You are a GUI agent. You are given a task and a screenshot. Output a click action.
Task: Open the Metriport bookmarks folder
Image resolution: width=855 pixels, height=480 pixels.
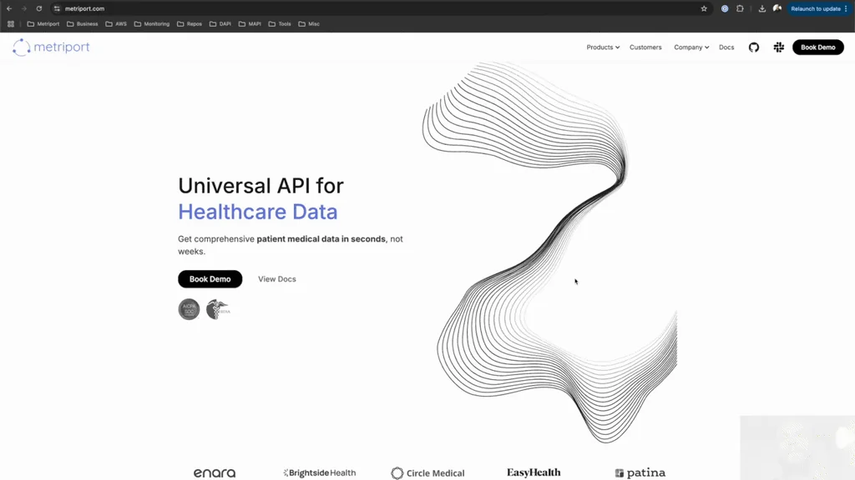[x=43, y=24]
